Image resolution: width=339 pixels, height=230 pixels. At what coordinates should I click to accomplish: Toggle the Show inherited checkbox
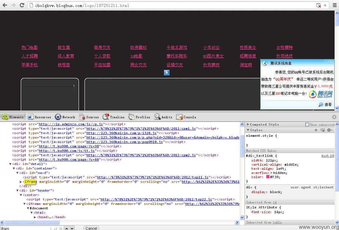307,124
